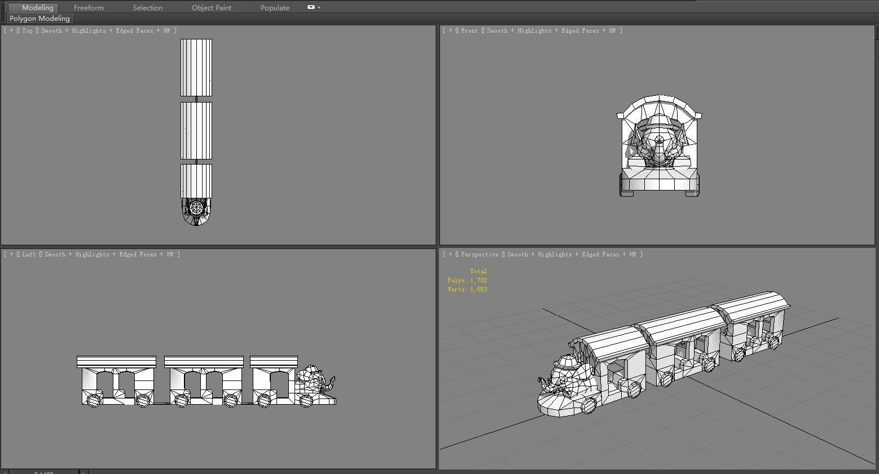
Task: Select the elephant locomotive in Perspective viewport
Action: (x=566, y=385)
